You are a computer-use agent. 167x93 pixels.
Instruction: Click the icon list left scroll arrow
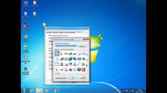[56, 73]
